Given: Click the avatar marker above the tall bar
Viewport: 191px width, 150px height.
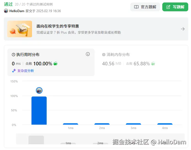Looking at the screenshot, I should click(39, 90).
